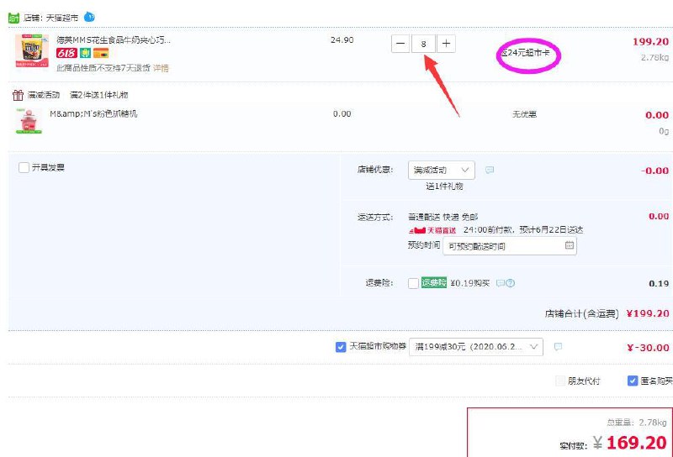Open the pink candy grabber machine thumbnail
The image size is (673, 457).
(29, 121)
